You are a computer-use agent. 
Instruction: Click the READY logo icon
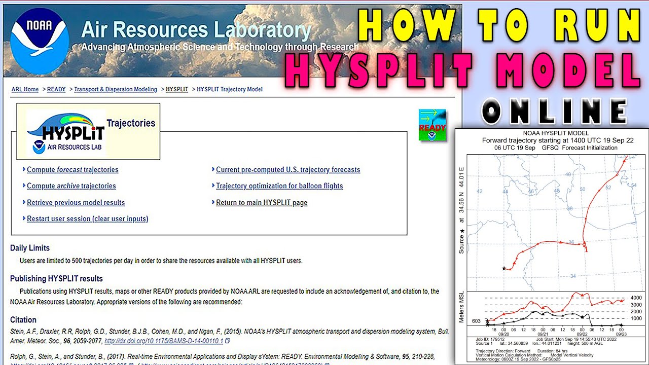[x=432, y=125]
